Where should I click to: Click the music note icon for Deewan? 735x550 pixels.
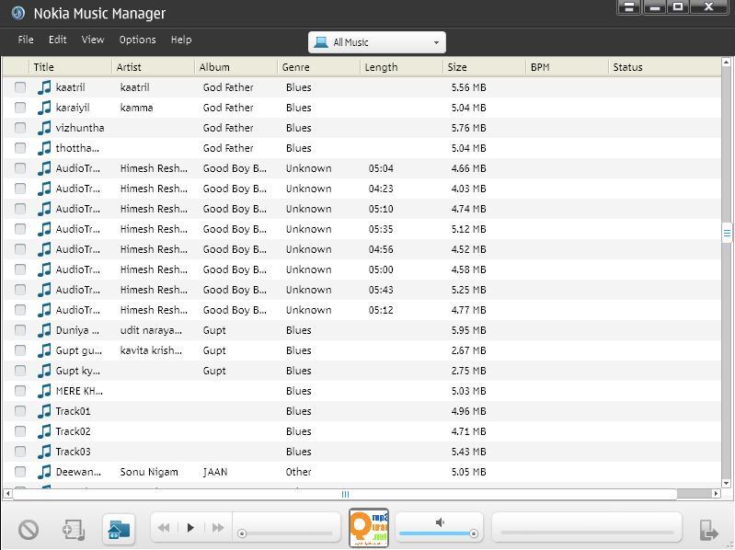44,471
